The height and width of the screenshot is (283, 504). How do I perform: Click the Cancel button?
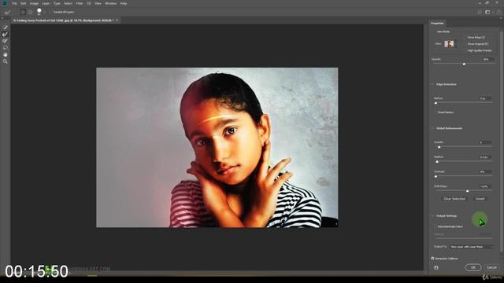click(x=491, y=267)
